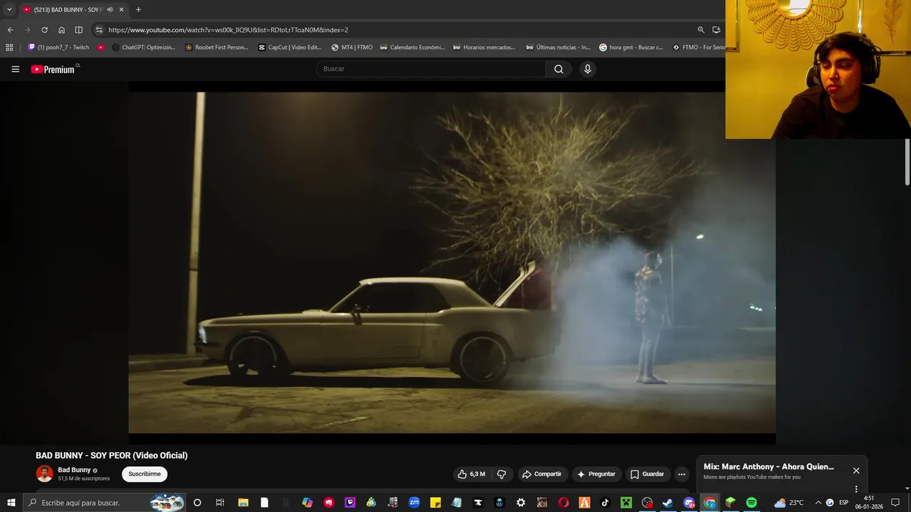
Task: Open Preguntar AI ask button
Action: click(x=596, y=474)
